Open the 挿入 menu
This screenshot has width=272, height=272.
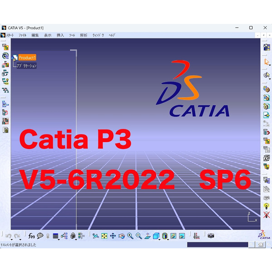(x=60, y=35)
